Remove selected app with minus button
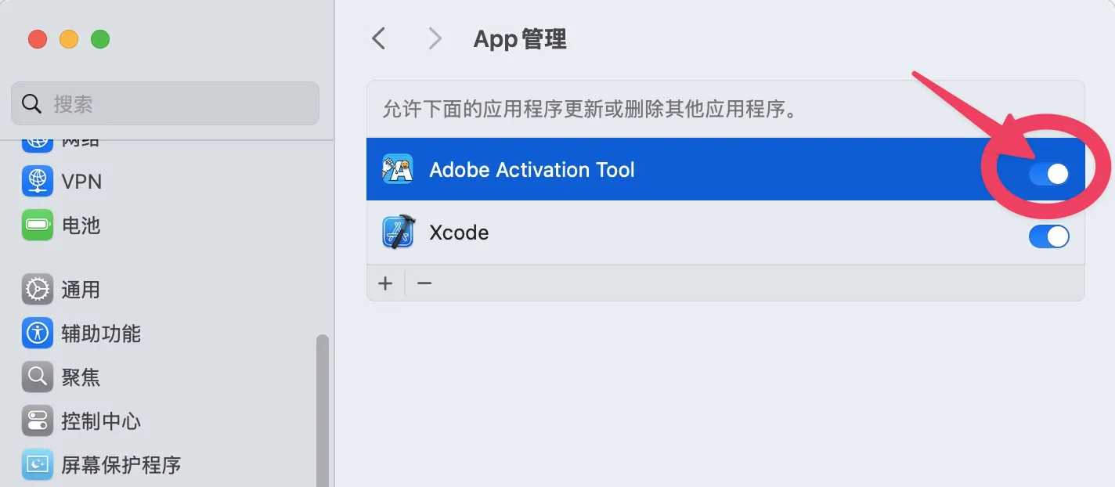 coord(424,283)
